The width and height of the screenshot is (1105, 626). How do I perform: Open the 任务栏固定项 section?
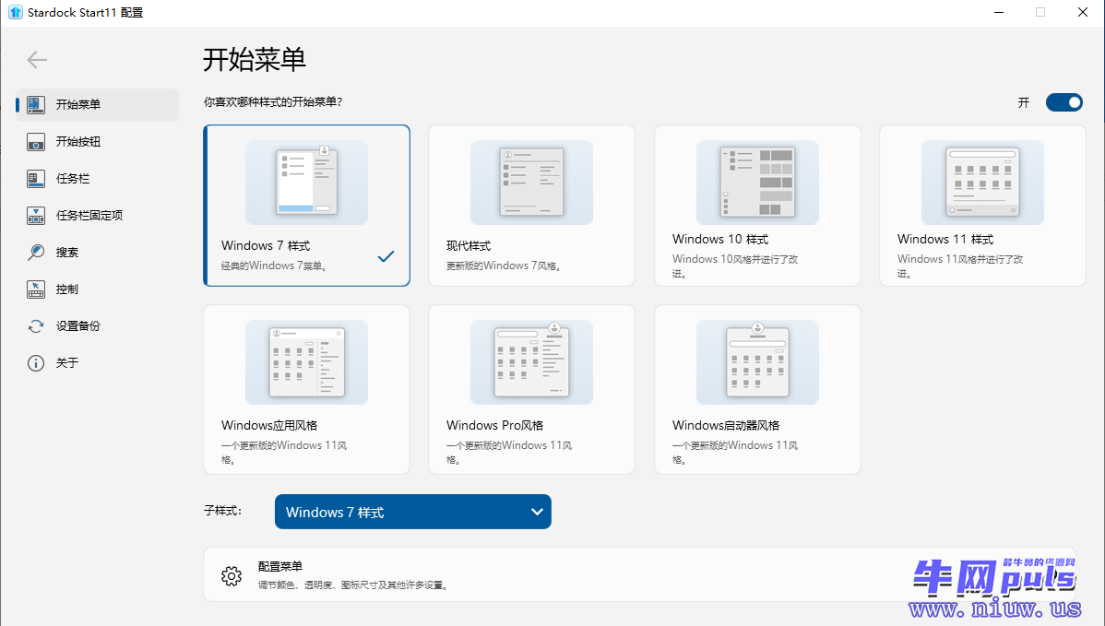[97, 216]
